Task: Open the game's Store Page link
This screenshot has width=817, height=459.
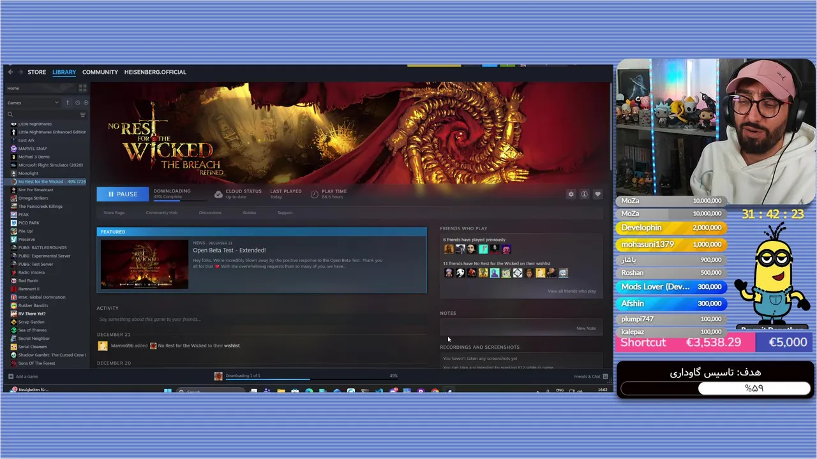Action: click(114, 213)
